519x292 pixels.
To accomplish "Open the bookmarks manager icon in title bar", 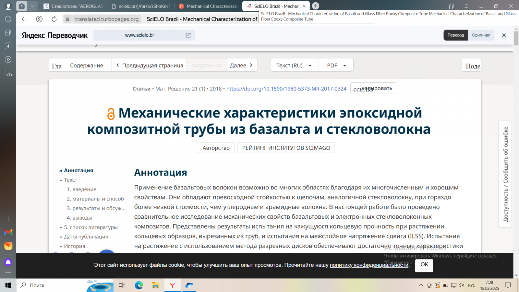I will (x=451, y=6).
